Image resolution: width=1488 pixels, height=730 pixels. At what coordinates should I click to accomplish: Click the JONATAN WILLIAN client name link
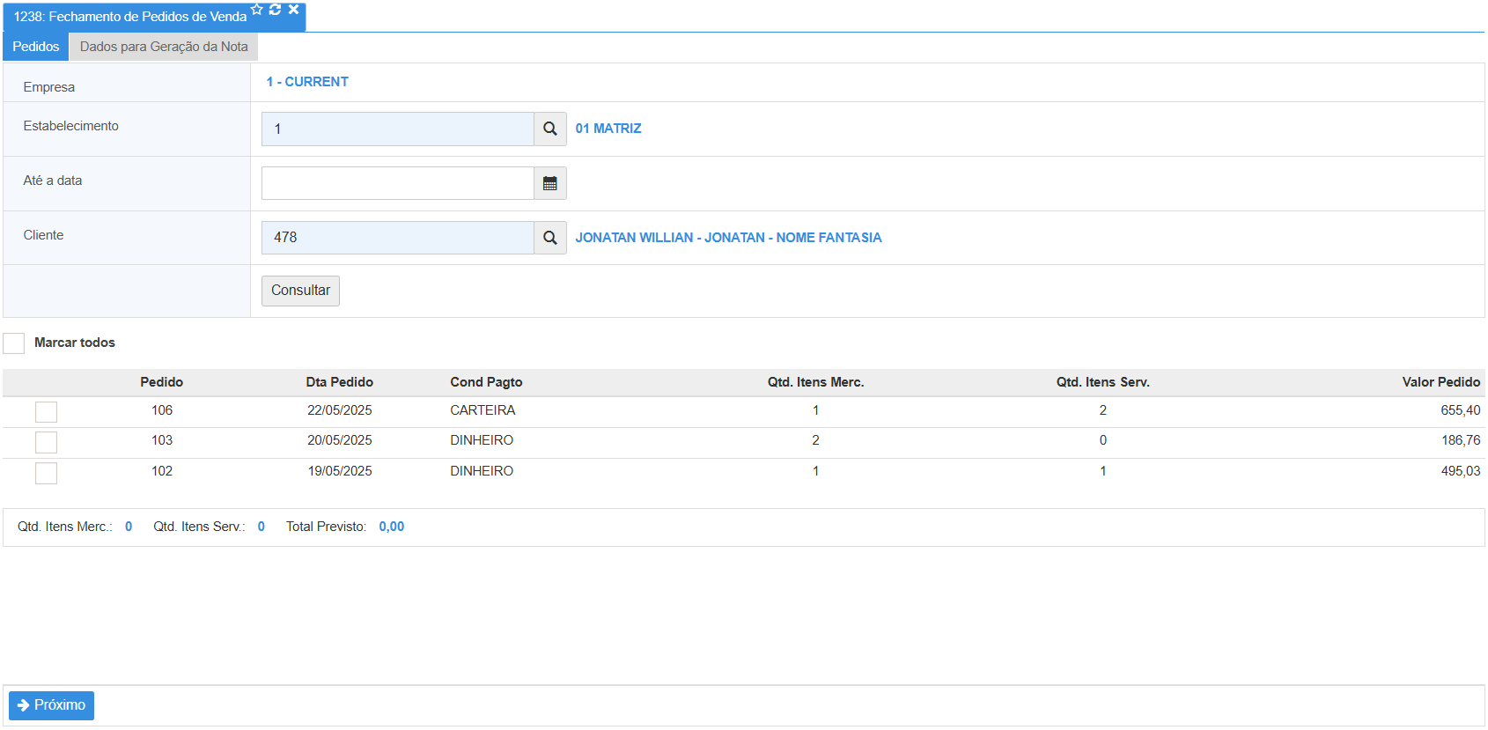[728, 238]
